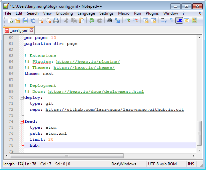Image resolution: width=206 pixels, height=170 pixels.
Task: Click line number 70 in the margin
Action: coord(11,97)
